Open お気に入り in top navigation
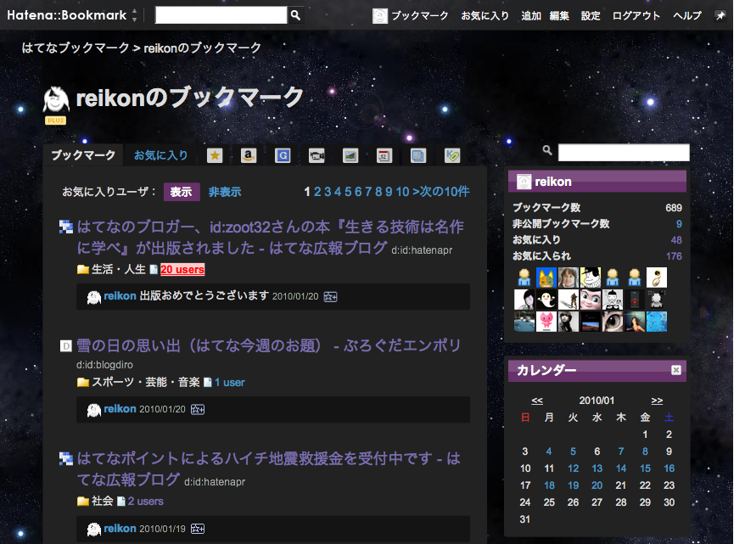Image resolution: width=745 pixels, height=544 pixels. 485,15
